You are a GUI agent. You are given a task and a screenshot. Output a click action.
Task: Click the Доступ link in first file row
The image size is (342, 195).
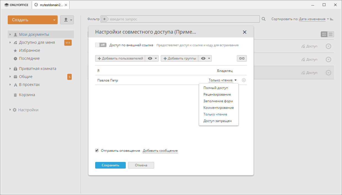pos(309,46)
